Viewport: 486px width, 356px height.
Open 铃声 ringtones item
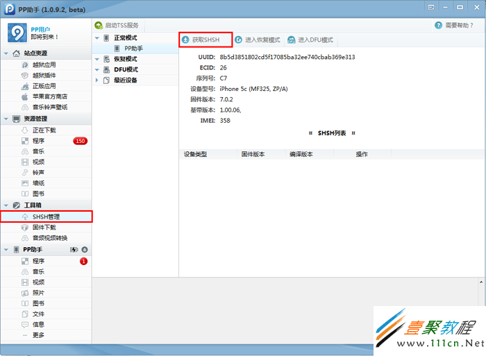point(46,172)
